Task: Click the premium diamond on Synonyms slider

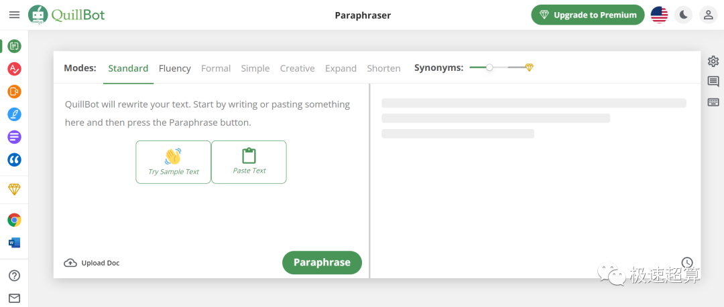Action: click(x=529, y=68)
